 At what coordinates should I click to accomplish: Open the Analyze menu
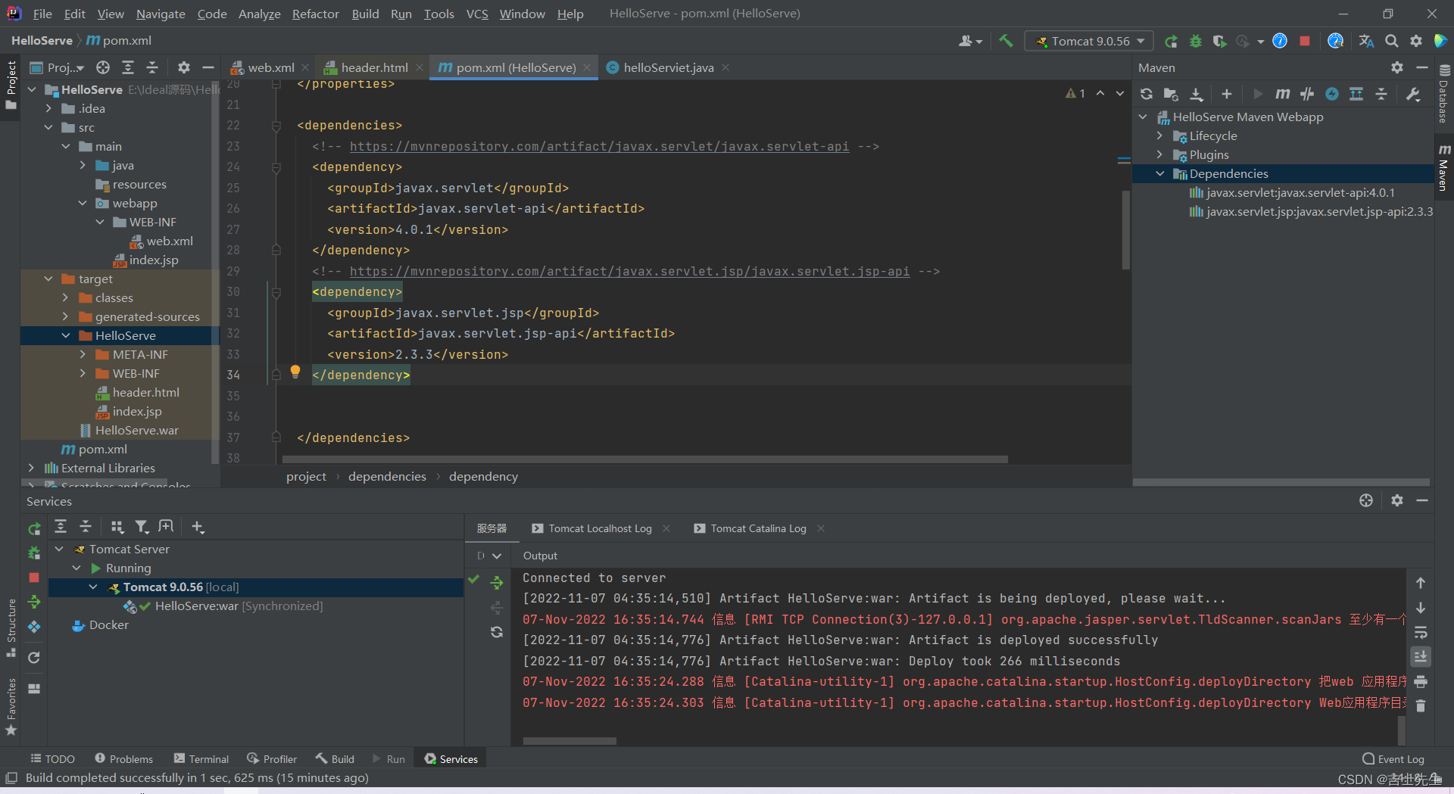260,14
